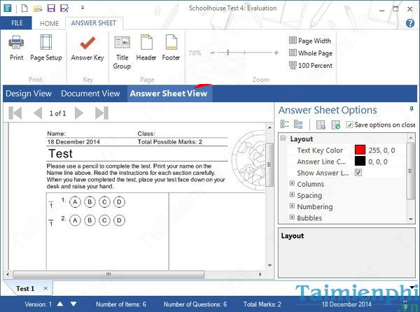Click the Test title on the answer sheet
The height and width of the screenshot is (312, 420).
pos(60,154)
